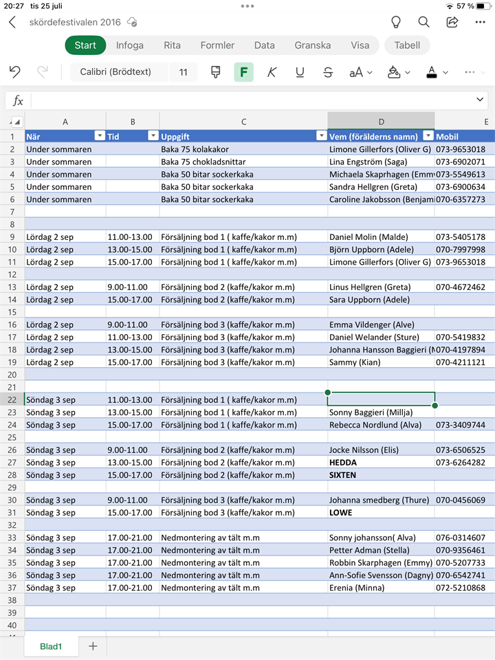Toggle underline formatting
Image resolution: width=495 pixels, height=660 pixels.
coord(300,72)
